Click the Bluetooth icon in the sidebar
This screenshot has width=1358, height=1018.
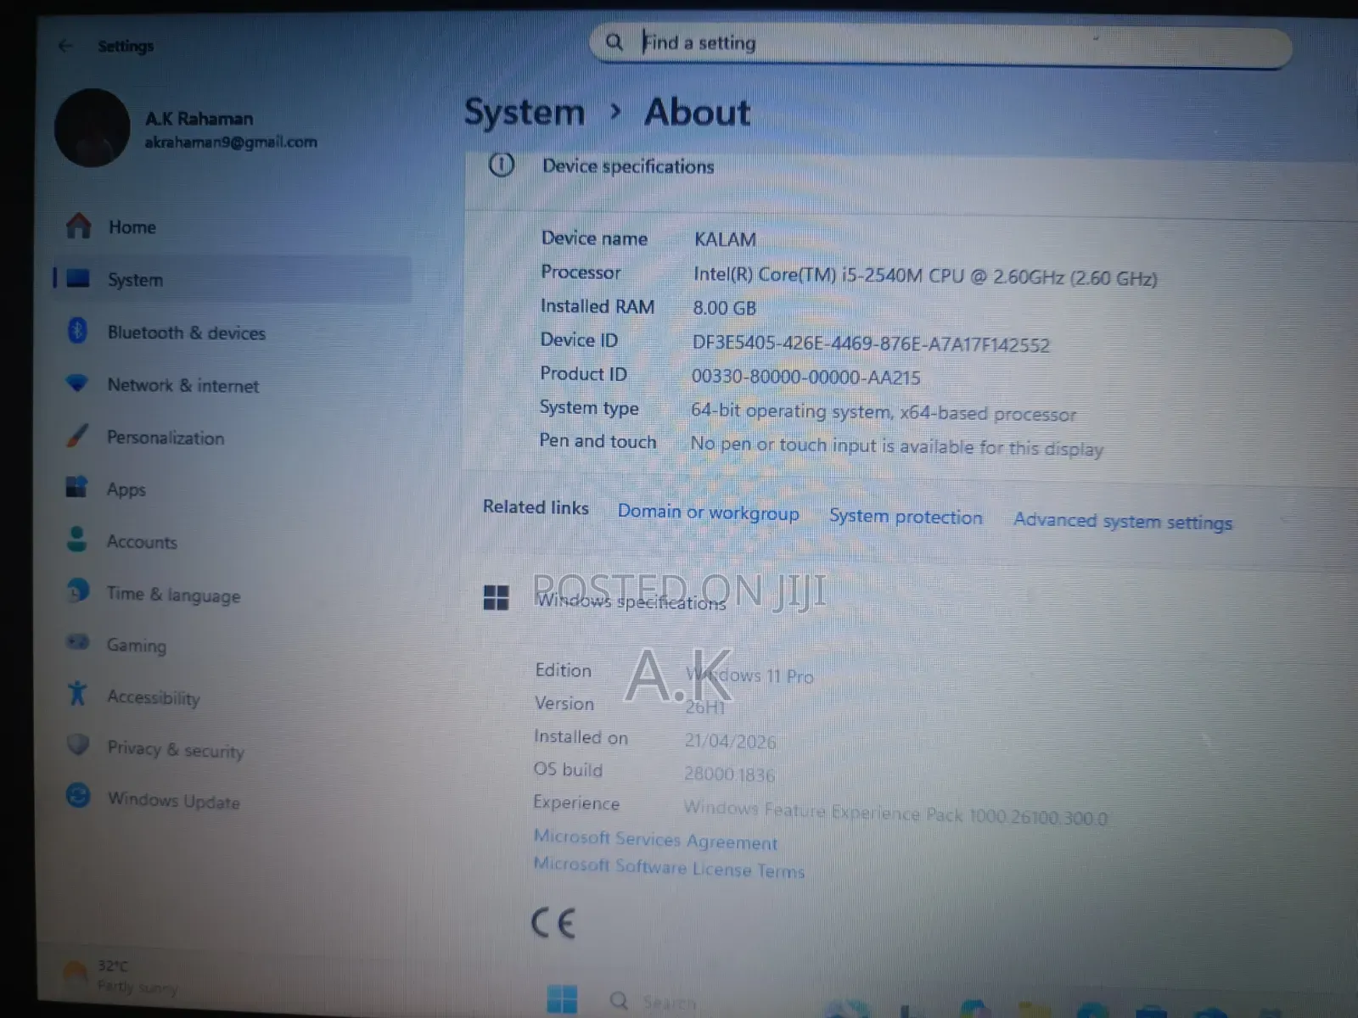(x=77, y=331)
